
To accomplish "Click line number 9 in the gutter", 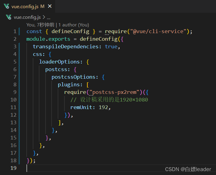I will coord(15,92).
